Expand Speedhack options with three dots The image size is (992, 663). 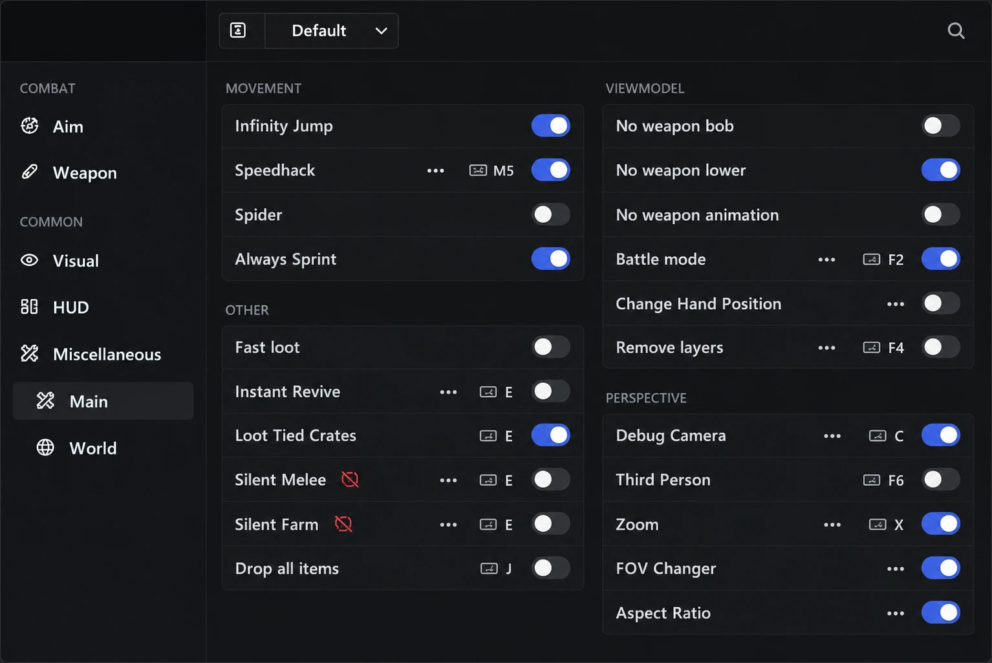pyautogui.click(x=436, y=171)
